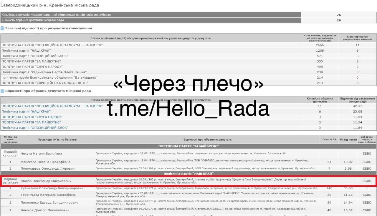
Task: Click the name Мацегора Оксана Прокофіївна
Action: (x=45, y=162)
